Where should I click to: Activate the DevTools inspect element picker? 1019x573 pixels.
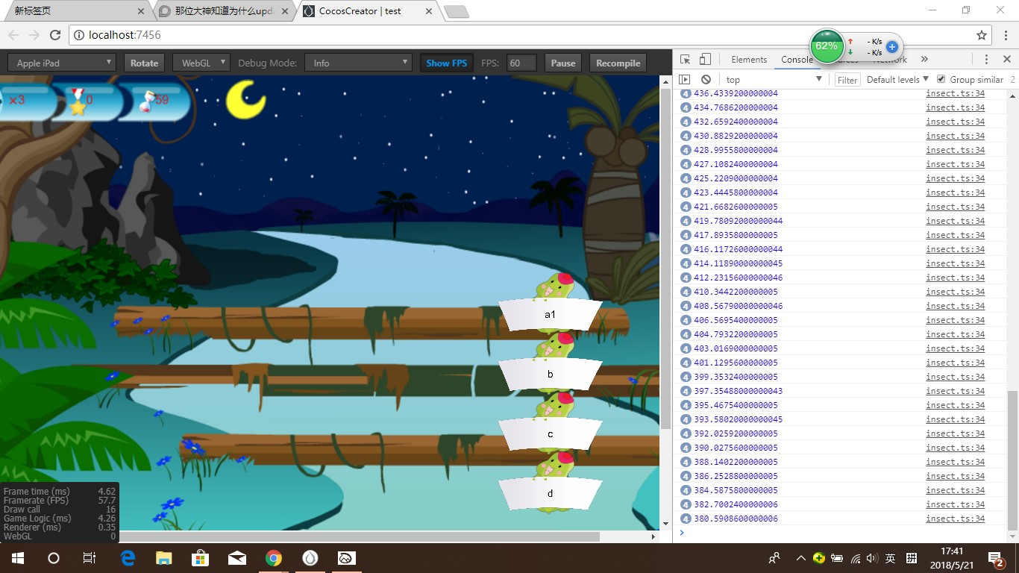tap(685, 60)
